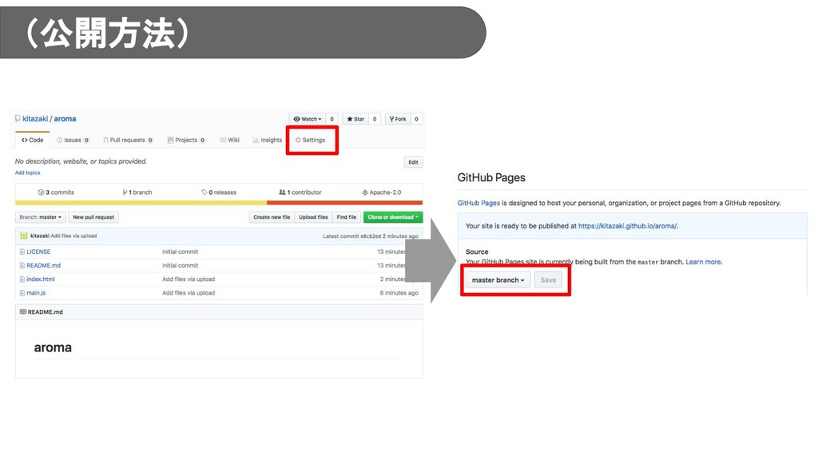Click the kitazaki owner link
Image resolution: width=818 pixels, height=460 pixels.
coord(35,119)
